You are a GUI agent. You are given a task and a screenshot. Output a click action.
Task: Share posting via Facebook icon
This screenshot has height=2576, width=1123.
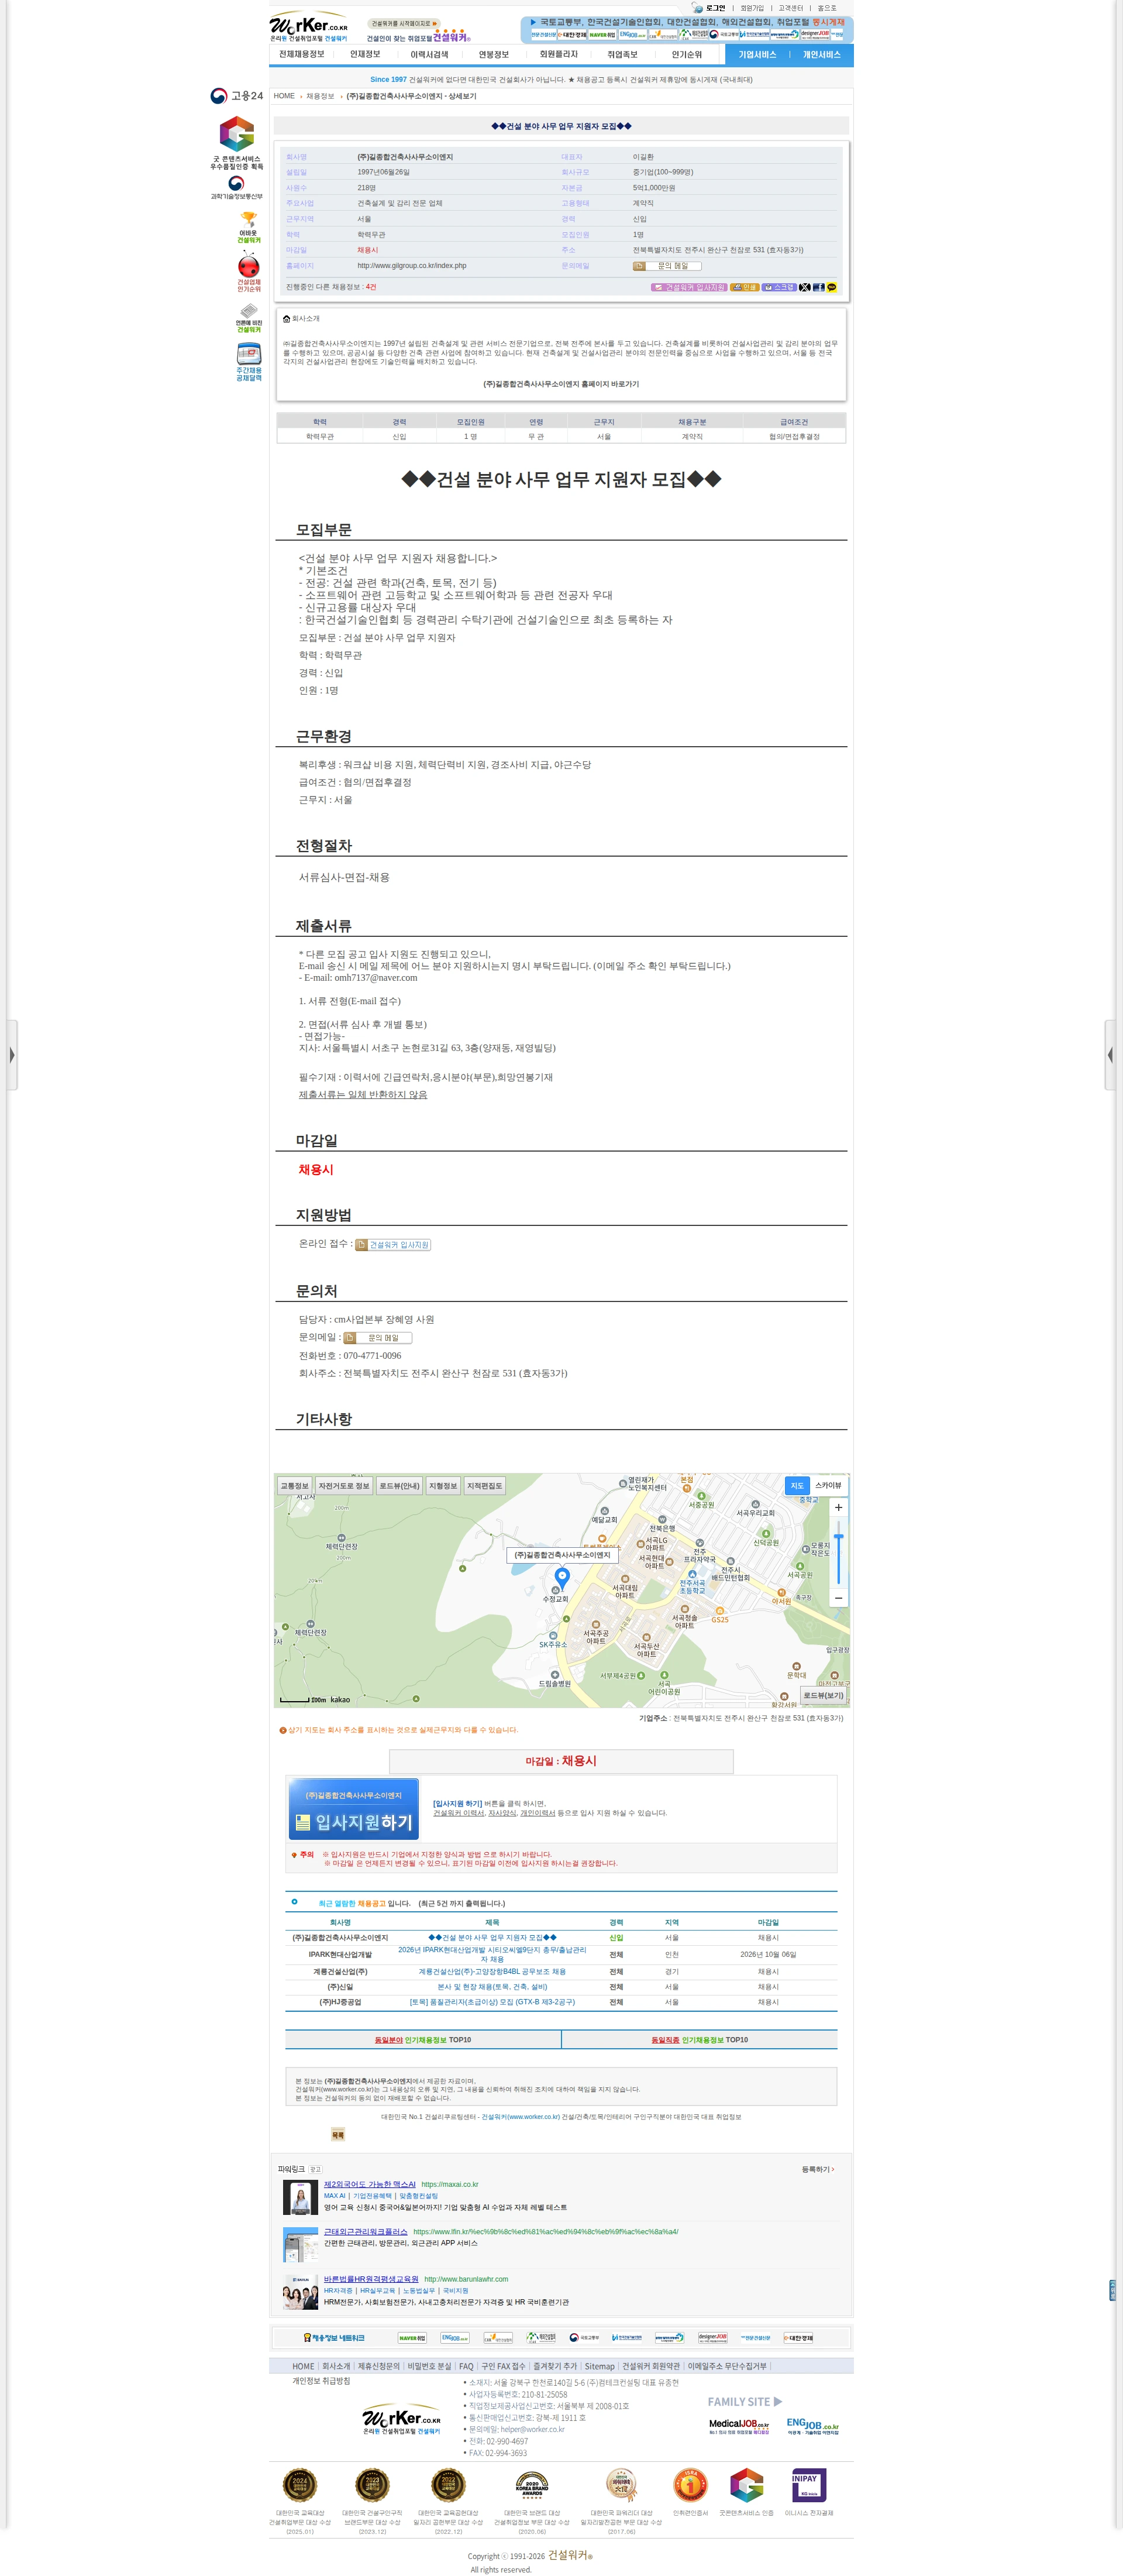[x=818, y=287]
